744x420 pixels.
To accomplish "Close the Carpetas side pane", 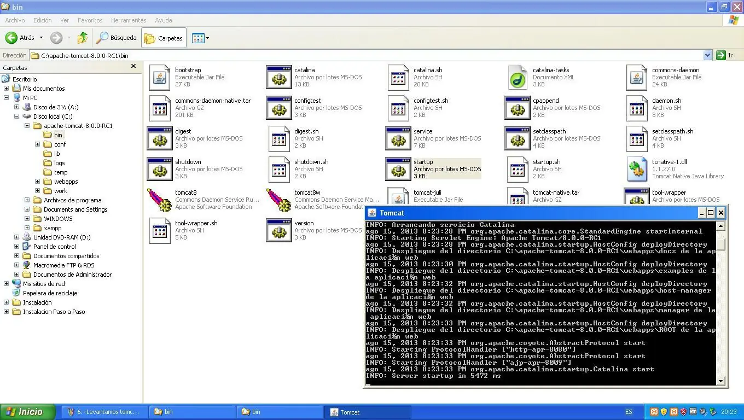I will pos(133,66).
